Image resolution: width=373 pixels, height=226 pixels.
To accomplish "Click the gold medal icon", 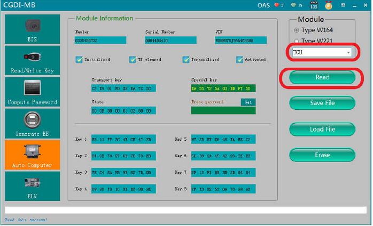I will (329, 5).
